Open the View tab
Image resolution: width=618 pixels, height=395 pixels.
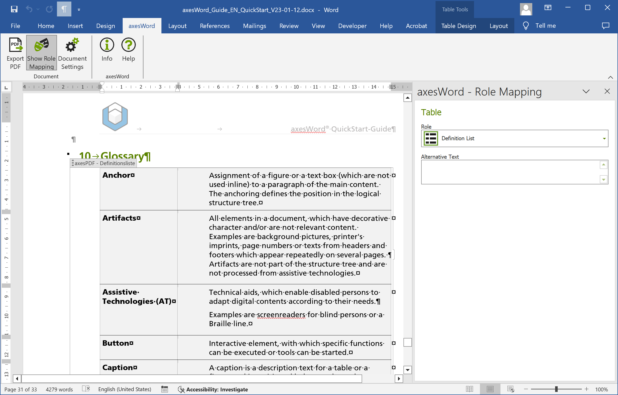[x=318, y=26]
